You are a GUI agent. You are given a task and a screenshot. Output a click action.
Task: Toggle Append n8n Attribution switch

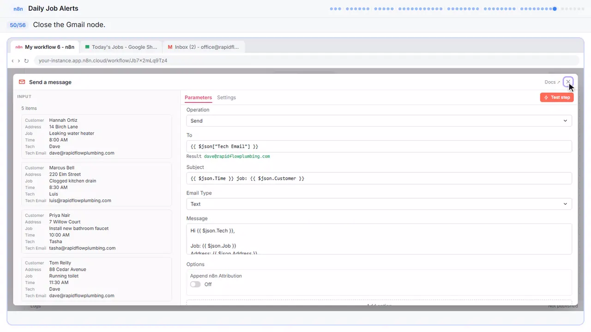tap(195, 285)
